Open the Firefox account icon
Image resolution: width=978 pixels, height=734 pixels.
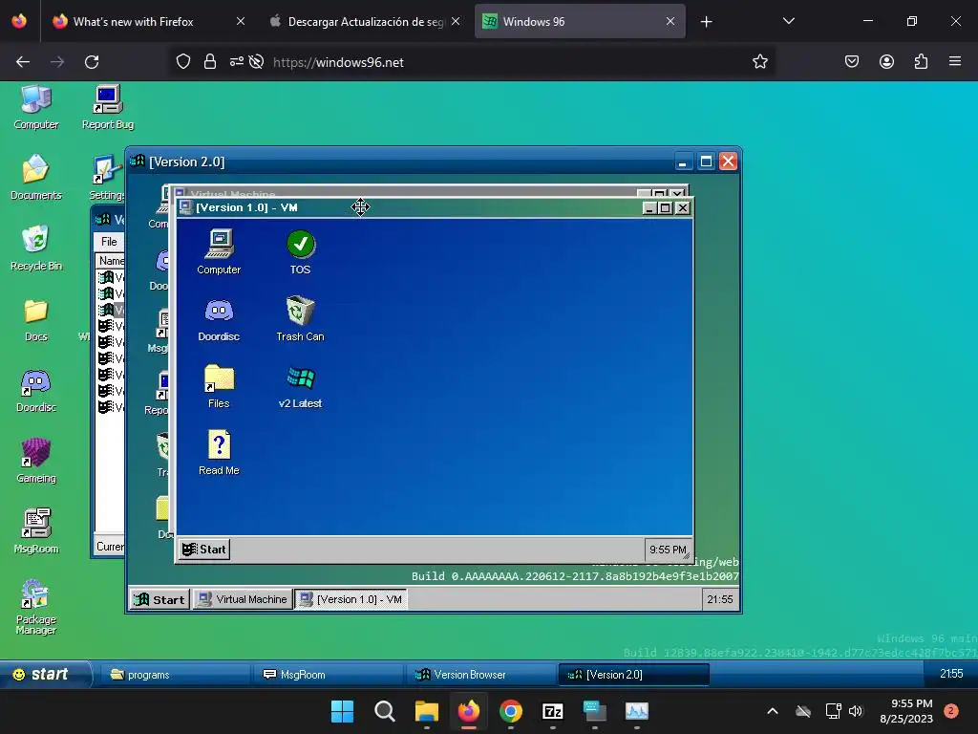886,62
